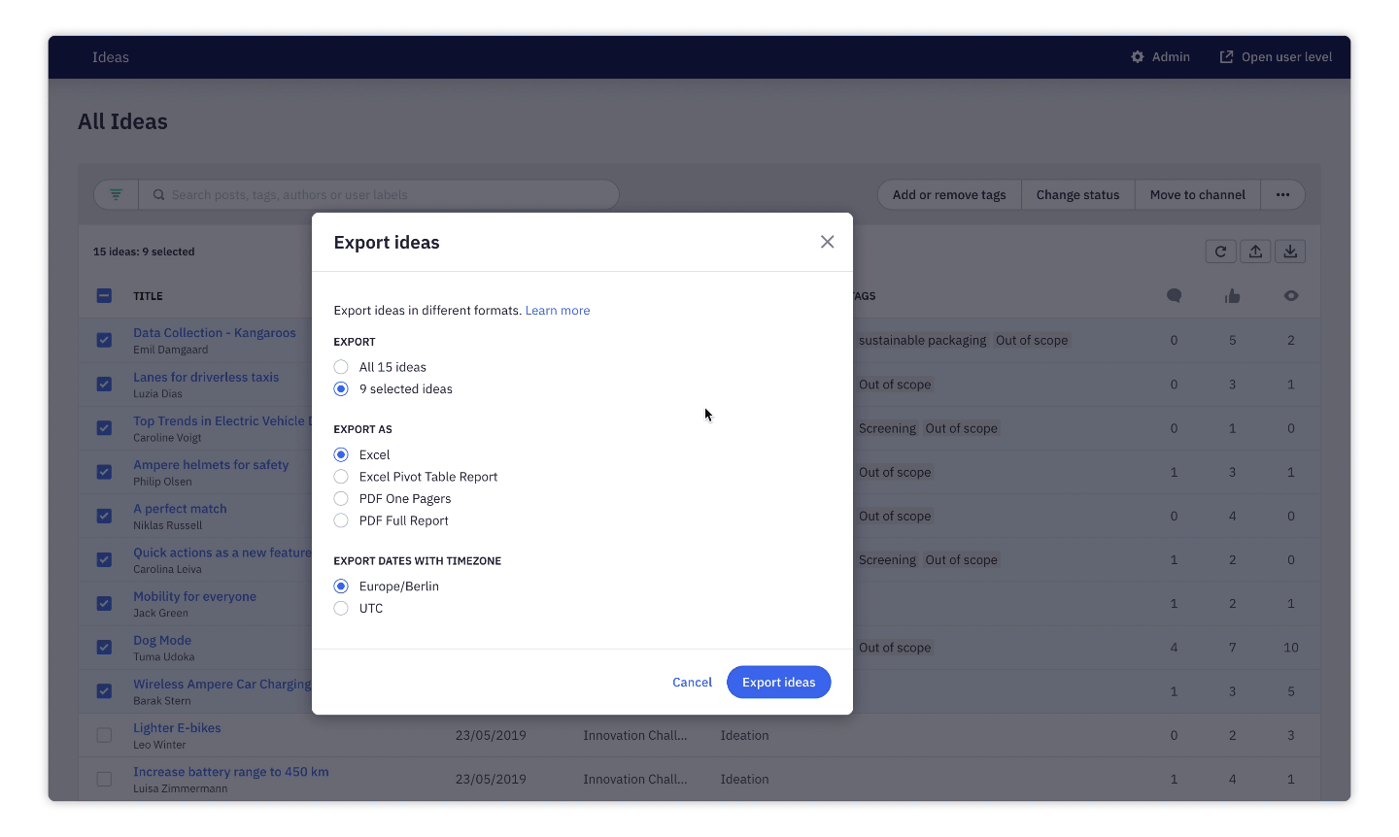The width and height of the screenshot is (1399, 837).
Task: Toggle the select-all checkbox in header
Action: click(104, 296)
